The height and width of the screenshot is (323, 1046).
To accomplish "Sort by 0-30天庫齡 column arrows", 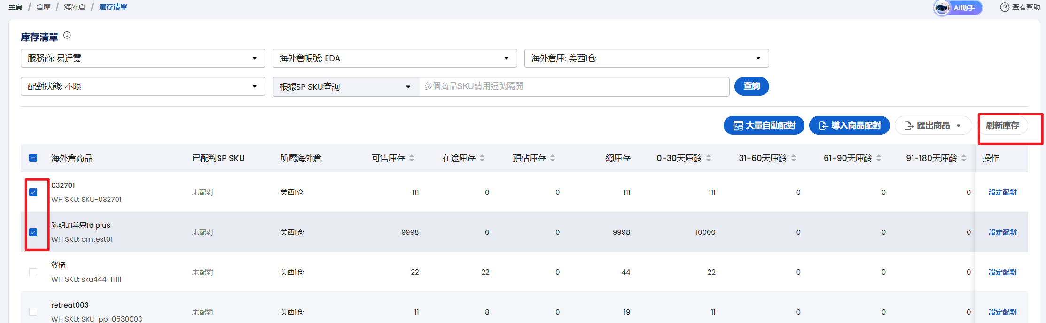I will (x=709, y=158).
